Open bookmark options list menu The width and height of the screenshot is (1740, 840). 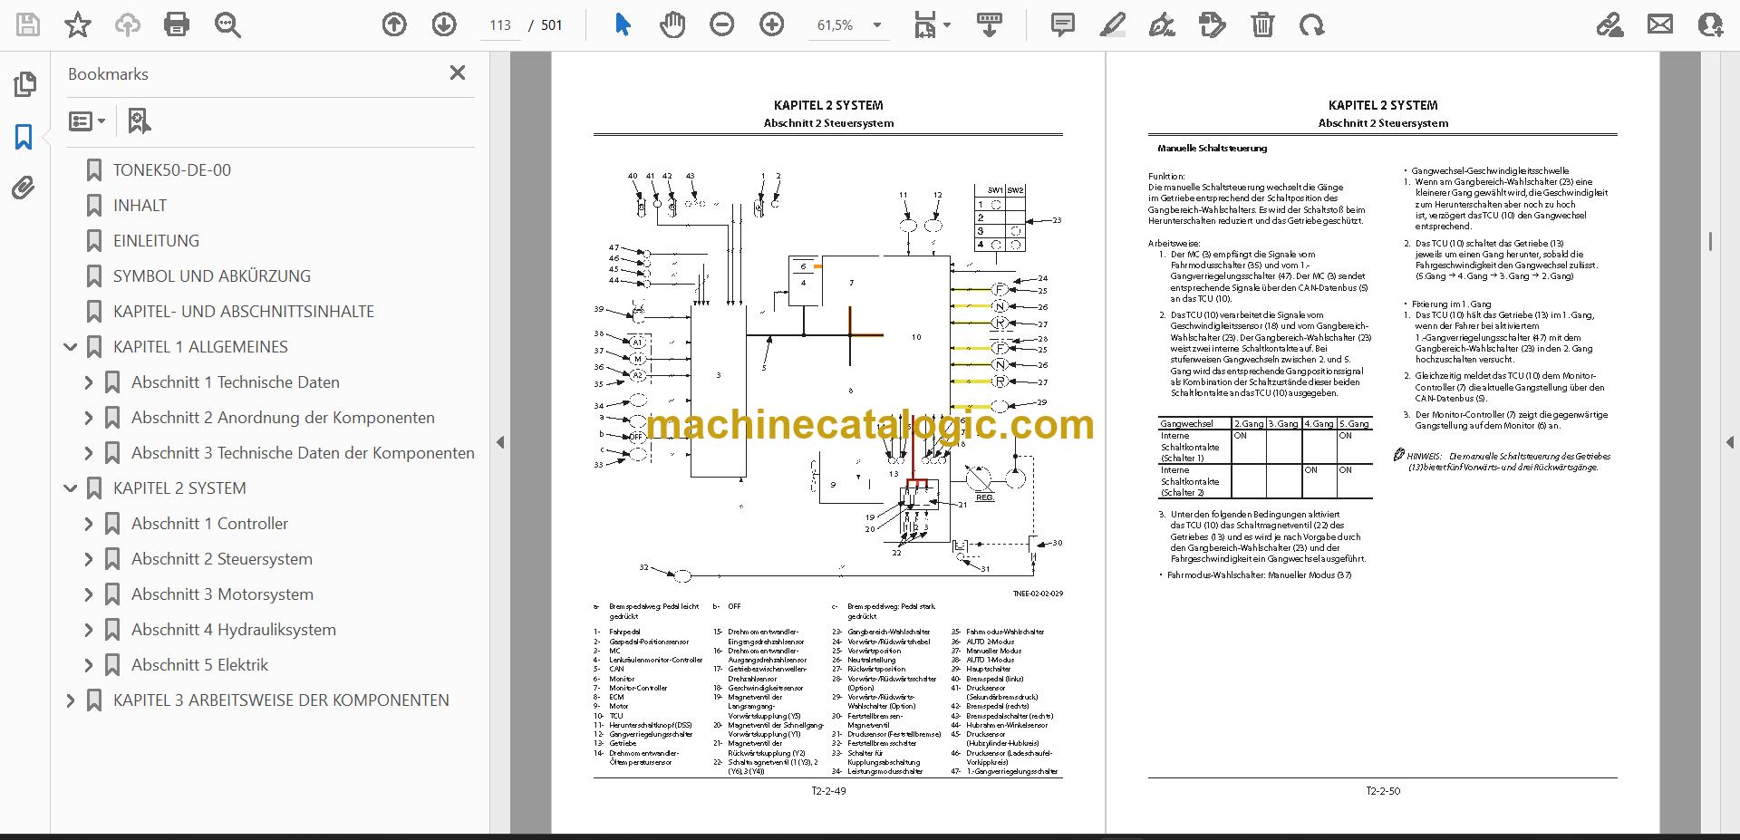(x=88, y=121)
